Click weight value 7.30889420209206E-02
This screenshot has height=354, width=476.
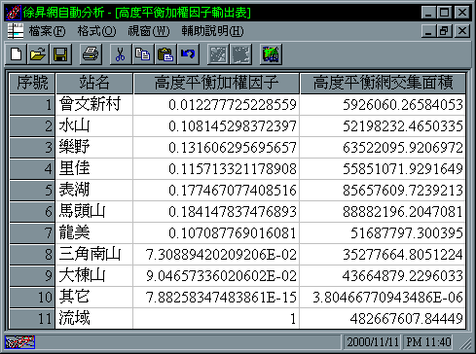(216, 255)
